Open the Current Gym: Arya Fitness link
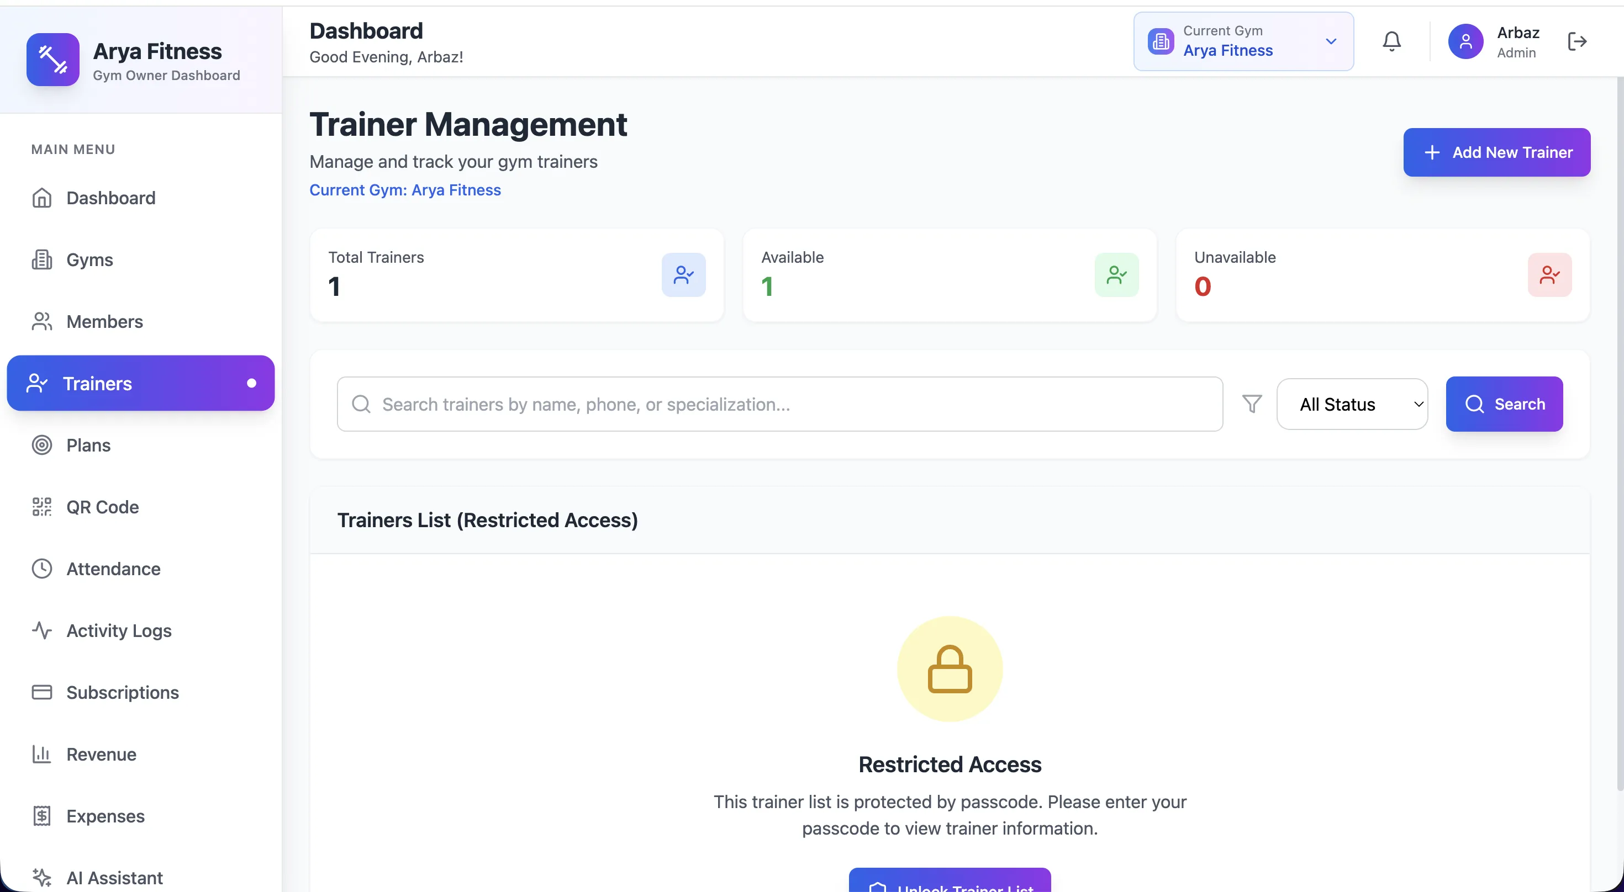The width and height of the screenshot is (1624, 892). click(x=405, y=190)
